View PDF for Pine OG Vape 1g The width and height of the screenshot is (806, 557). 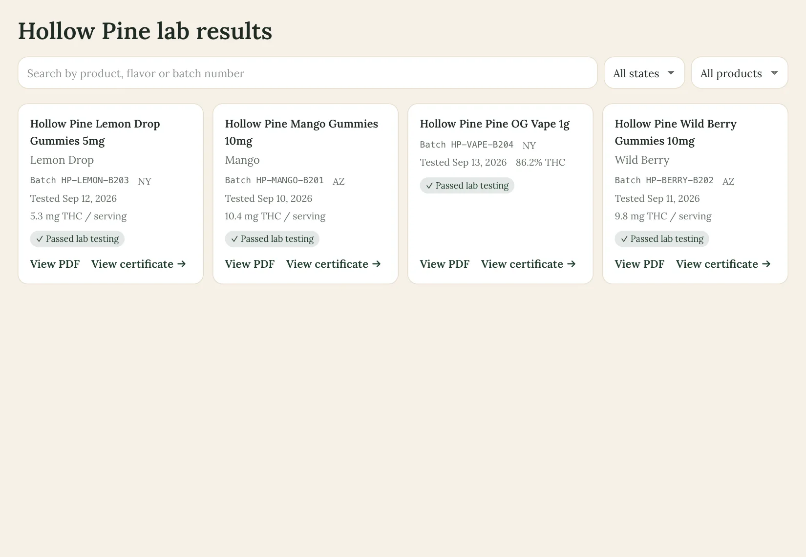[x=445, y=264]
